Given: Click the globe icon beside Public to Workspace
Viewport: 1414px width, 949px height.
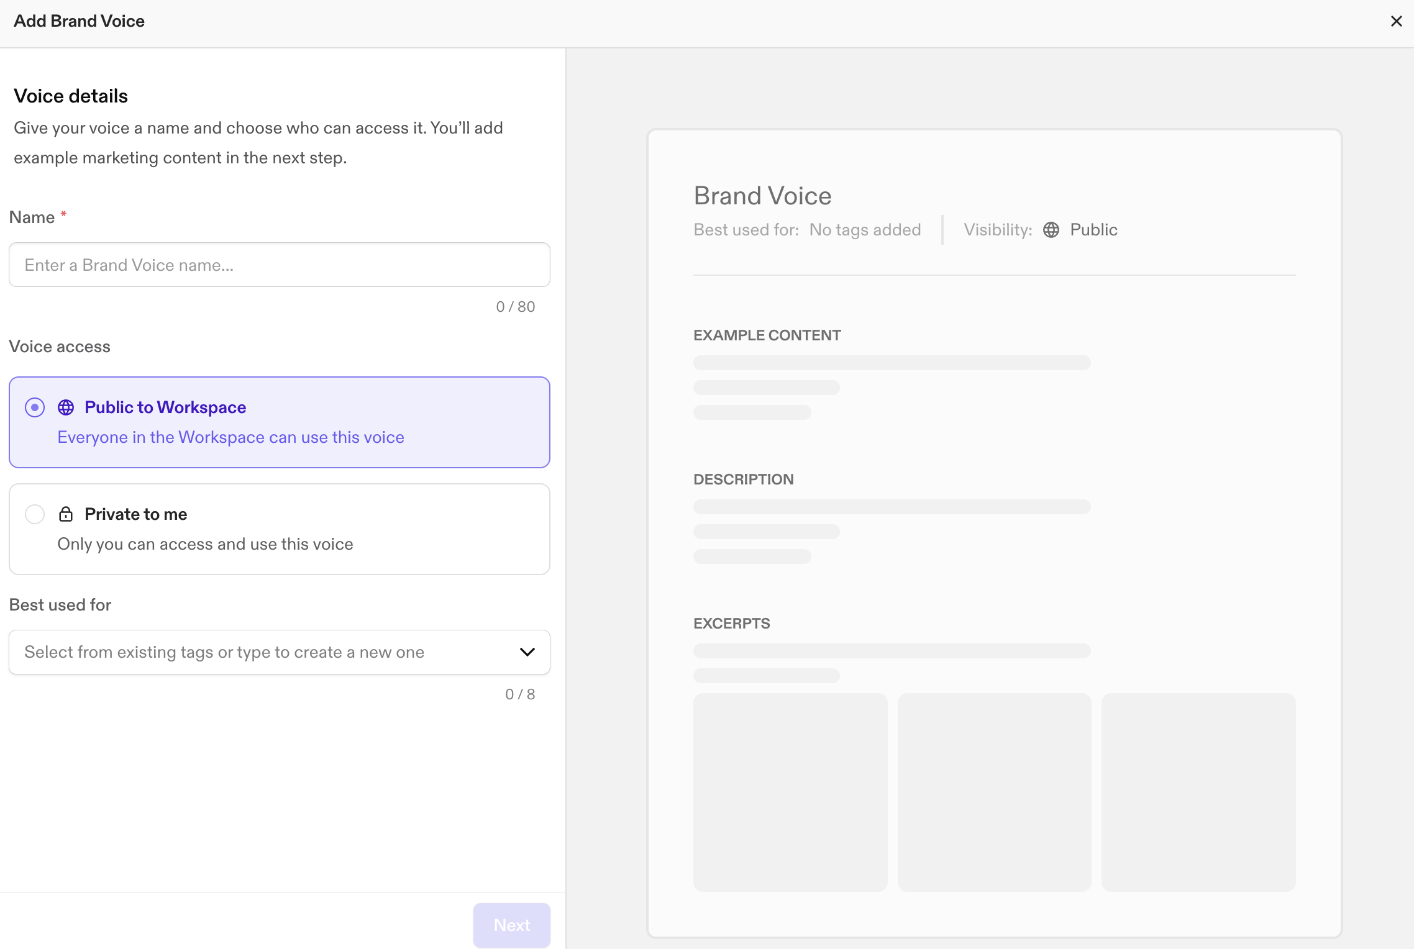Looking at the screenshot, I should [66, 407].
